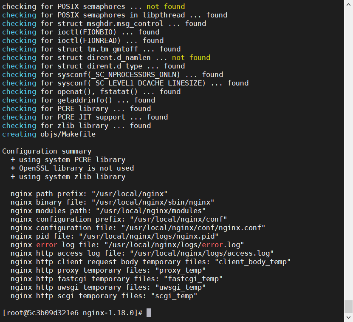The image size is (353, 322).
Task: Click the 'PCRE JIT support' check line
Action: [85, 117]
